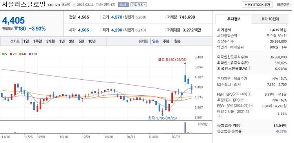
Task: Click the 외국인소진율 value 0.96%
Action: click(x=281, y=69)
